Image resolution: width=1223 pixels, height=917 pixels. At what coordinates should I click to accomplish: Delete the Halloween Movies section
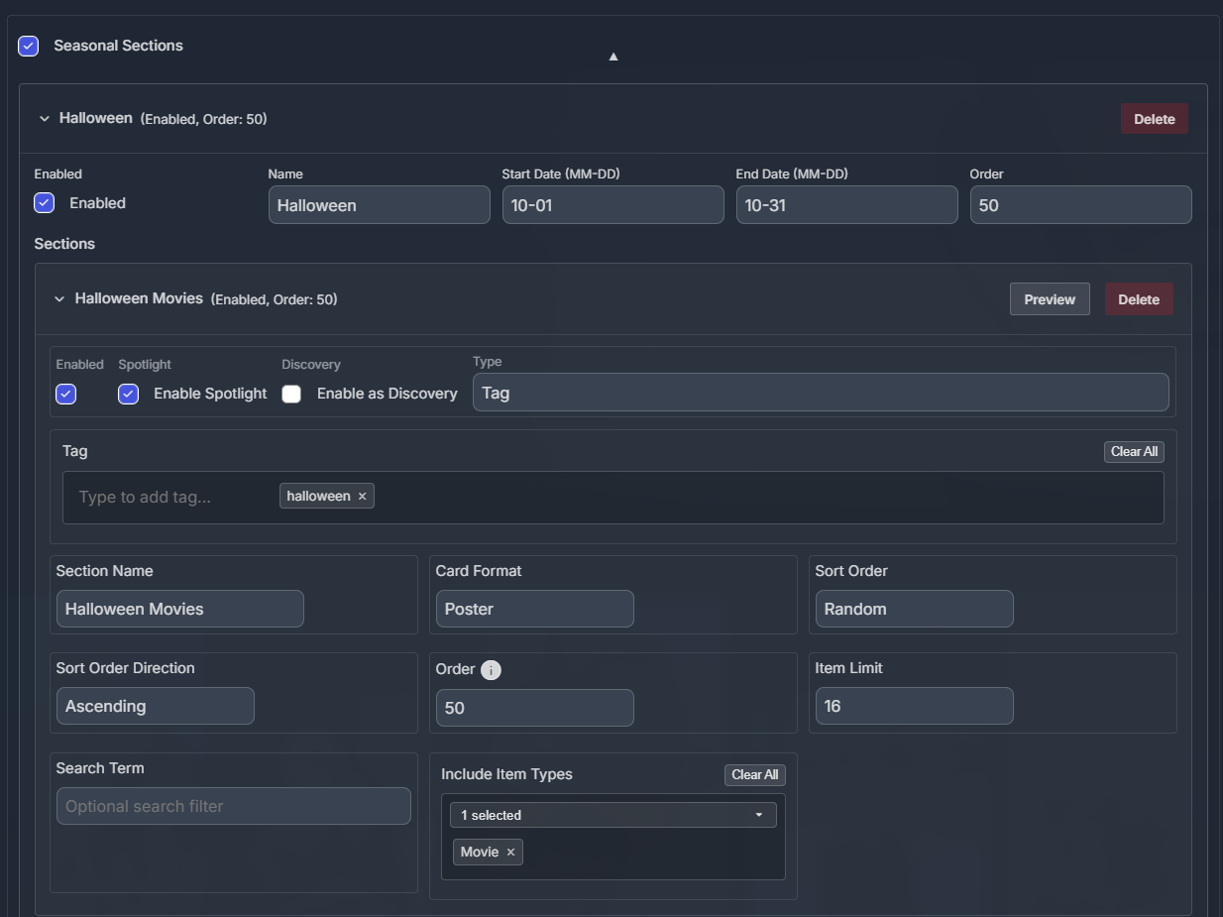[x=1139, y=299]
